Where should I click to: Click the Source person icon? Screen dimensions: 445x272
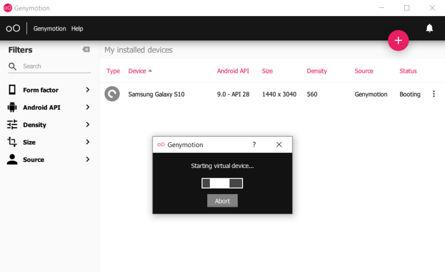(12, 159)
